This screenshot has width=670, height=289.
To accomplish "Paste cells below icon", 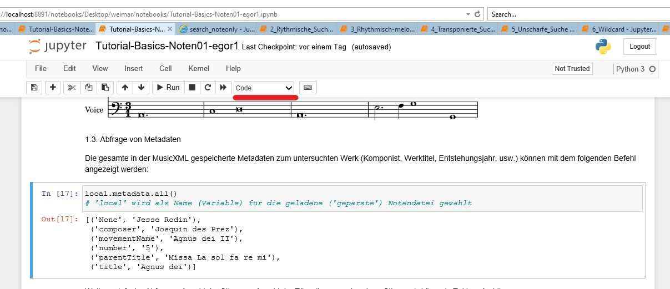I will click(105, 88).
